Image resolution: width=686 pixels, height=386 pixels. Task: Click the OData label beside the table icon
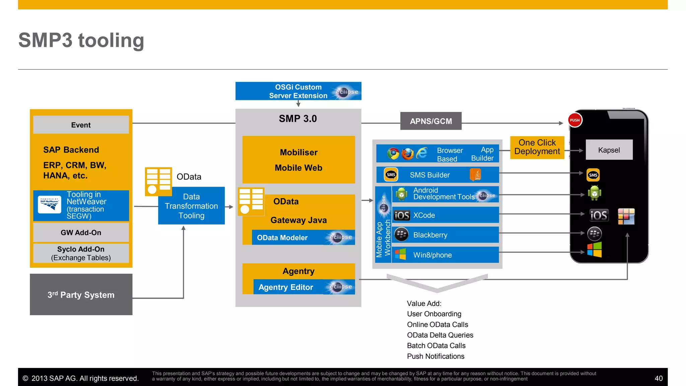[189, 177]
